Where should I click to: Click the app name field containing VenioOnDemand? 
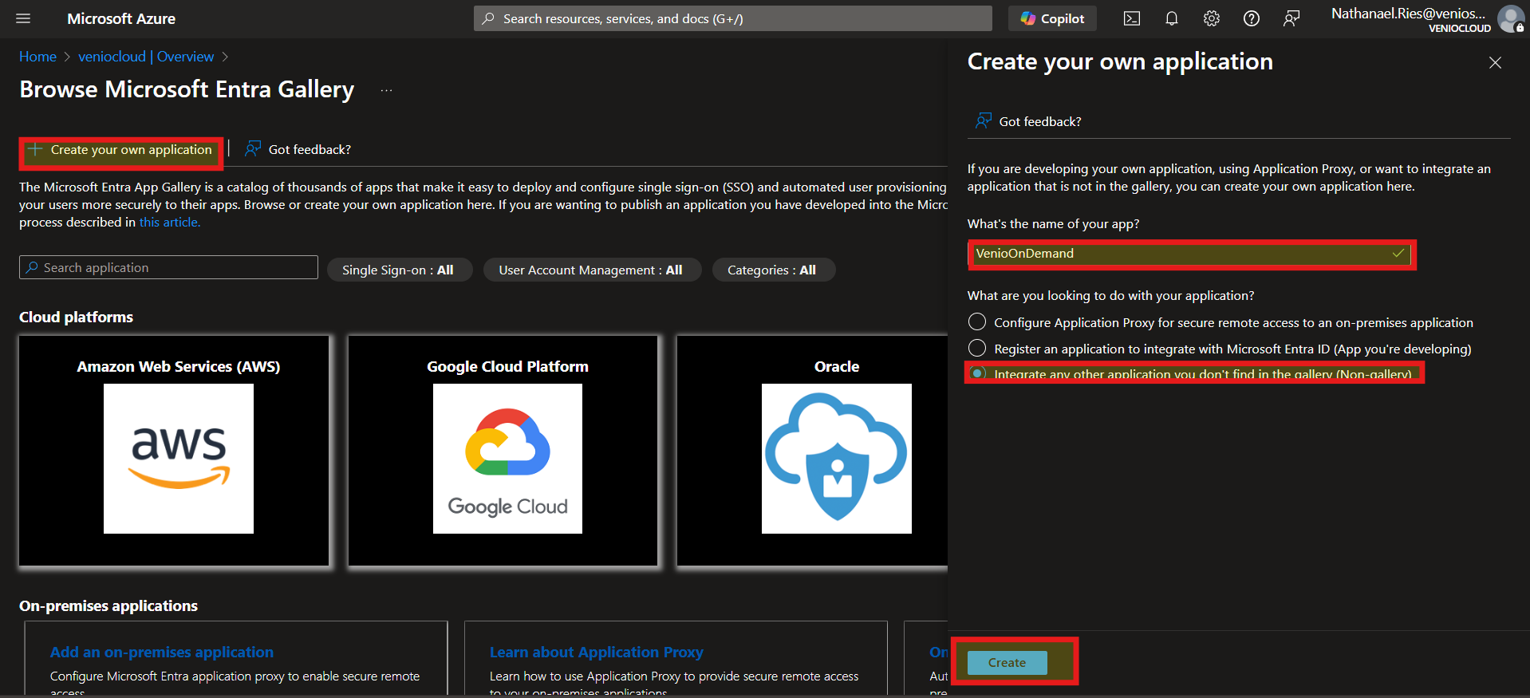coord(1191,254)
